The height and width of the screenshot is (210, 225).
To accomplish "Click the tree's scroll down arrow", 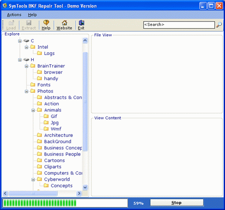I will (x=85, y=187).
